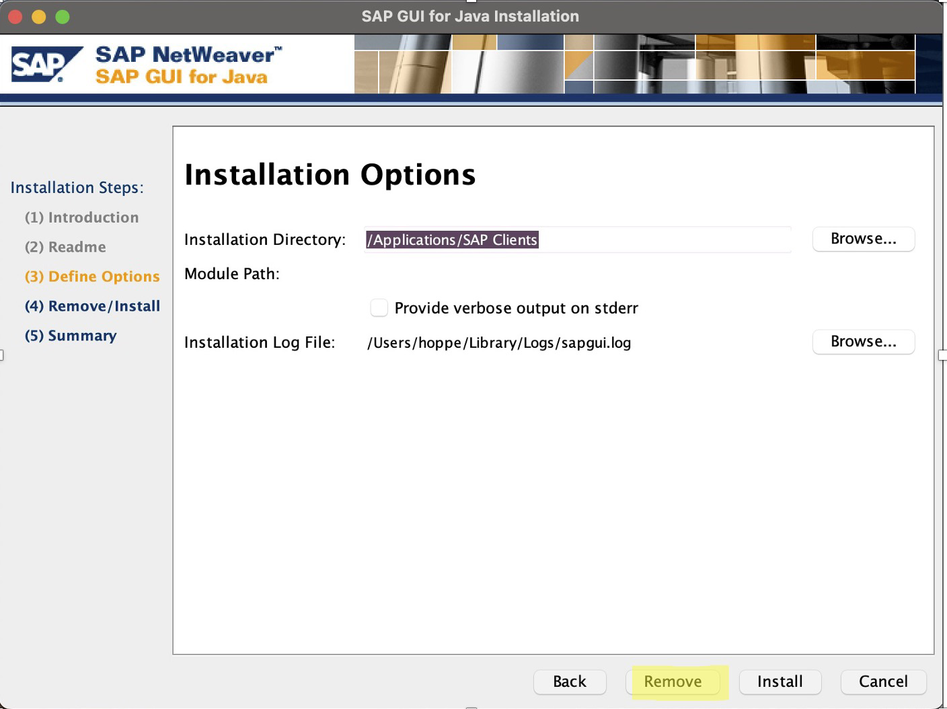
Task: Click the 'Installation Log File:' label
Action: coord(260,342)
